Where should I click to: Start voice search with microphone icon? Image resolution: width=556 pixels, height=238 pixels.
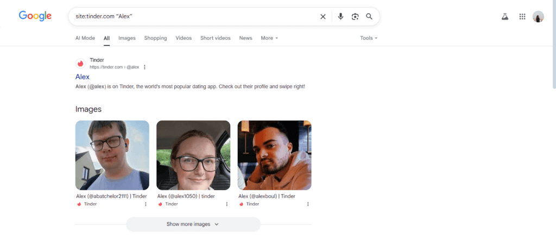pos(340,17)
